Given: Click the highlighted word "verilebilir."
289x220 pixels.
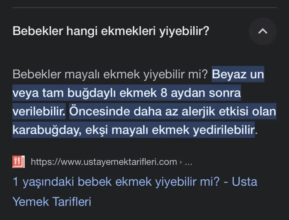Looking at the screenshot, I should coord(39,112).
